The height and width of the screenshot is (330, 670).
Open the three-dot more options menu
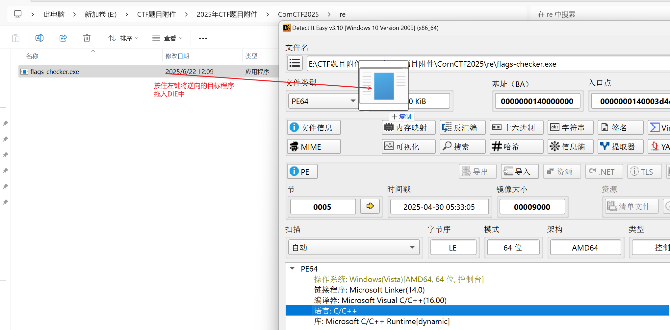click(203, 38)
